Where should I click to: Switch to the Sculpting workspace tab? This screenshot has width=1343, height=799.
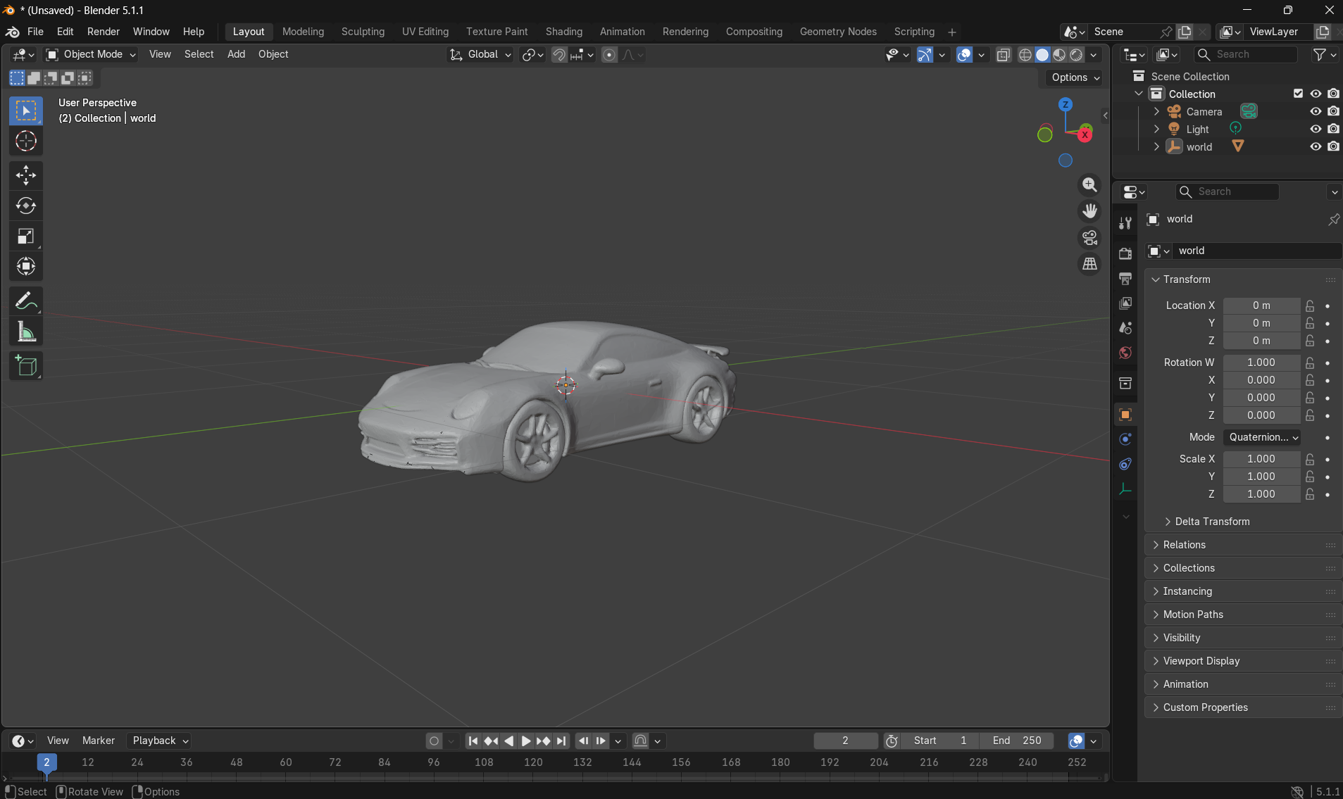tap(363, 32)
